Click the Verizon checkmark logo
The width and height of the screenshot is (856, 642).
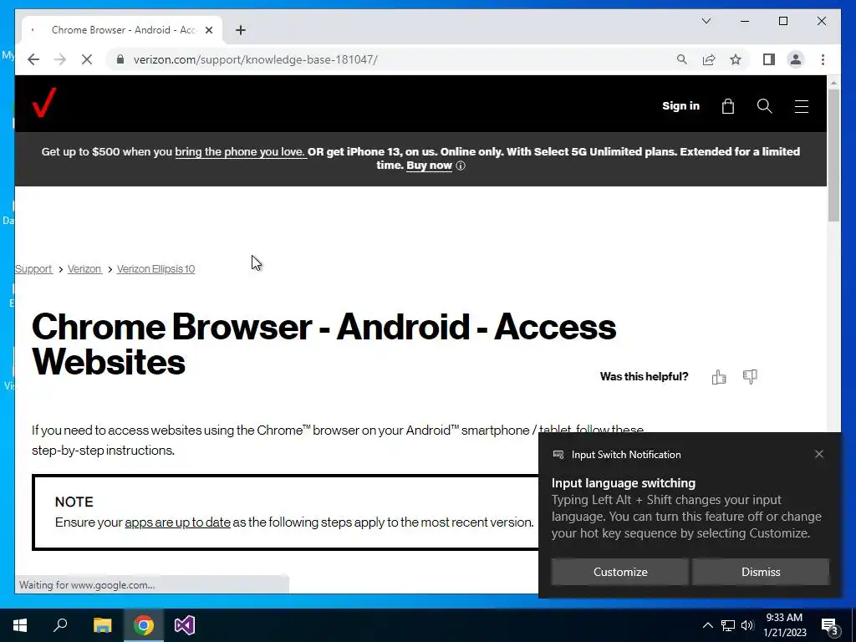[x=43, y=103]
